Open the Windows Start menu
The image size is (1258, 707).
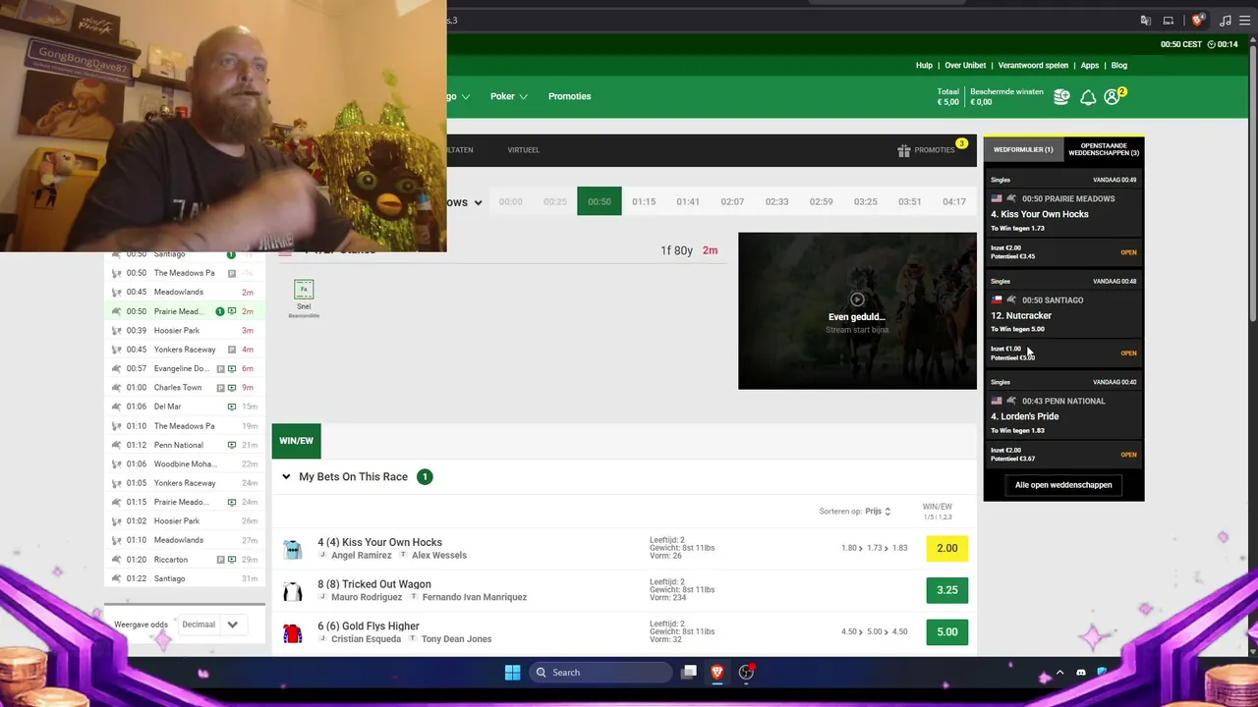coord(512,673)
